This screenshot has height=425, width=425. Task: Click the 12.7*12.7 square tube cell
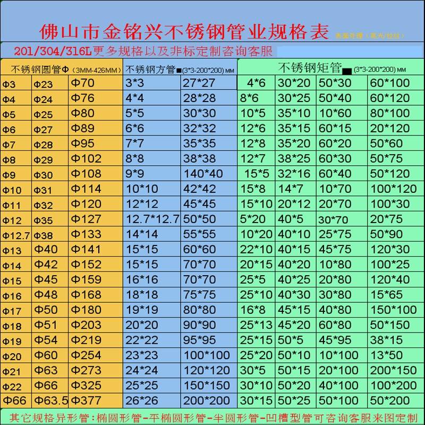click(x=152, y=219)
